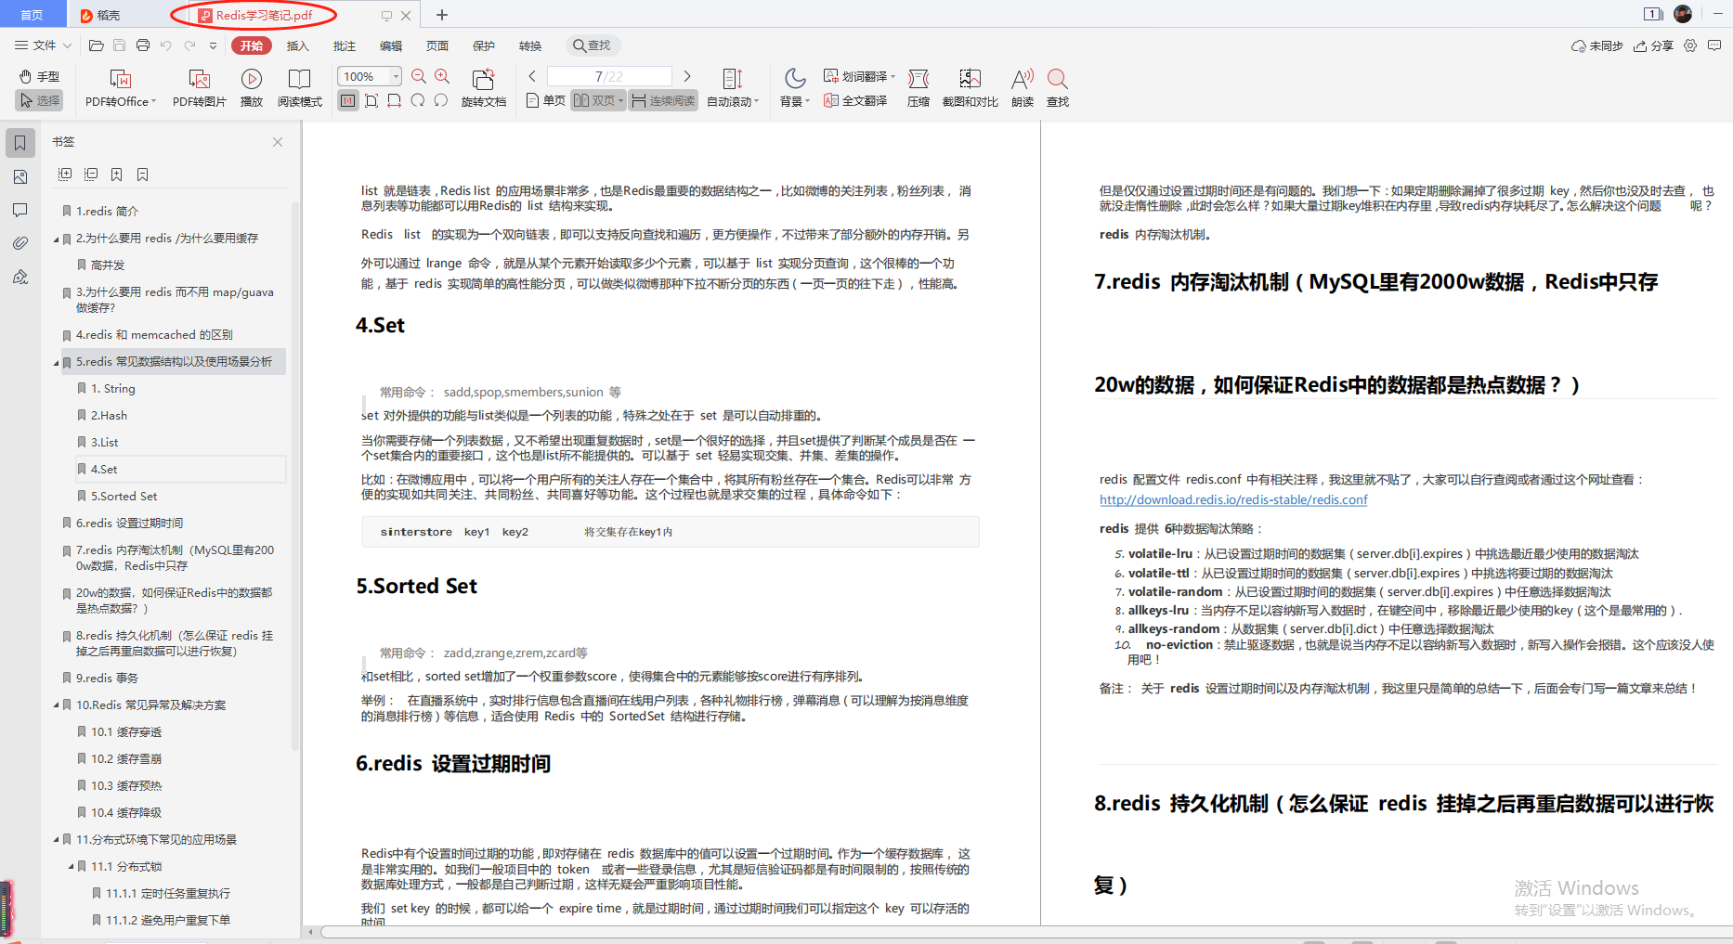
Task: Switch to the 插入 ribbon tab
Action: coord(297,45)
